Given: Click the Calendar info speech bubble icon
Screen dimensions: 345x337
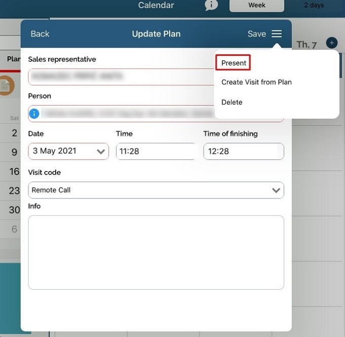Looking at the screenshot, I should point(211,5).
